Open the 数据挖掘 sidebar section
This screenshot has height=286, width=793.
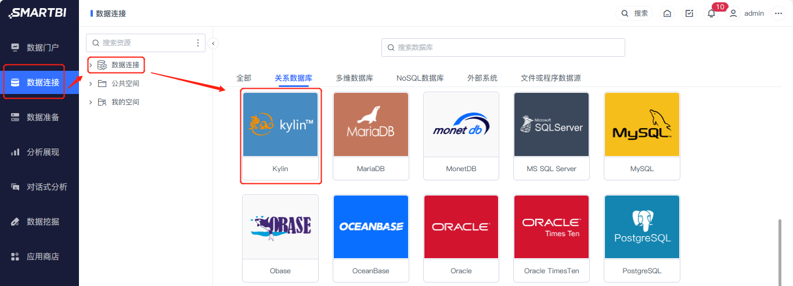pyautogui.click(x=39, y=222)
